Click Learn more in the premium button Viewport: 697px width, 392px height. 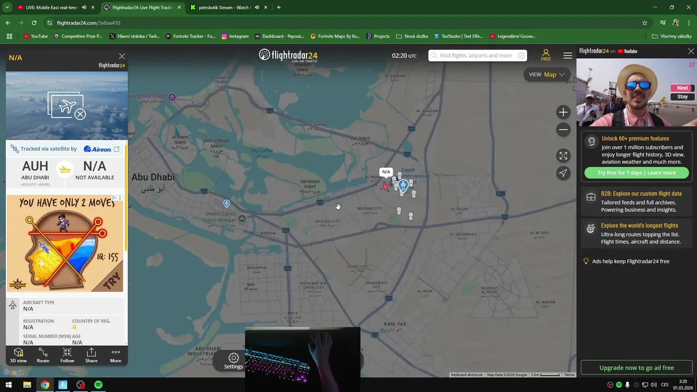click(661, 173)
